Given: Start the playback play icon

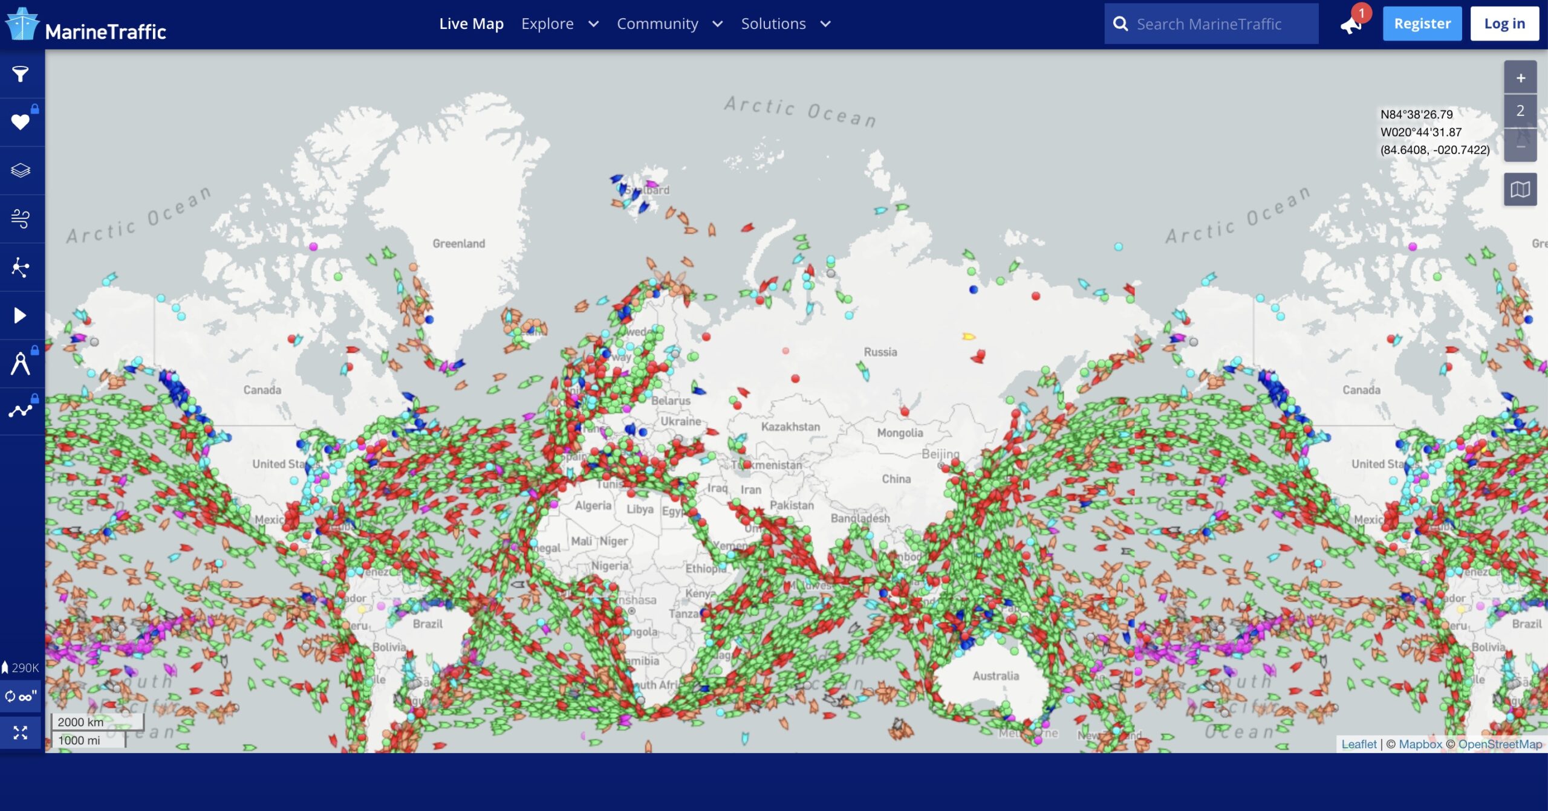Looking at the screenshot, I should (21, 315).
